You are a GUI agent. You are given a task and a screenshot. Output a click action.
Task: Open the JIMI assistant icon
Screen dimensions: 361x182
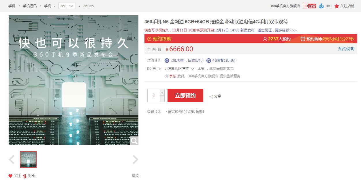321,6
